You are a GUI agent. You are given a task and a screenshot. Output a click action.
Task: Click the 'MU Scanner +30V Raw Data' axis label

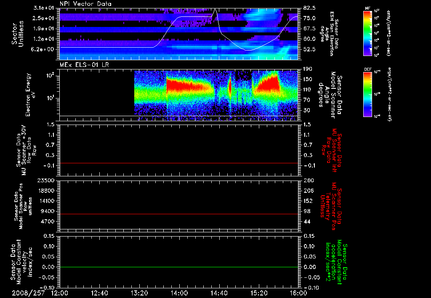26,150
